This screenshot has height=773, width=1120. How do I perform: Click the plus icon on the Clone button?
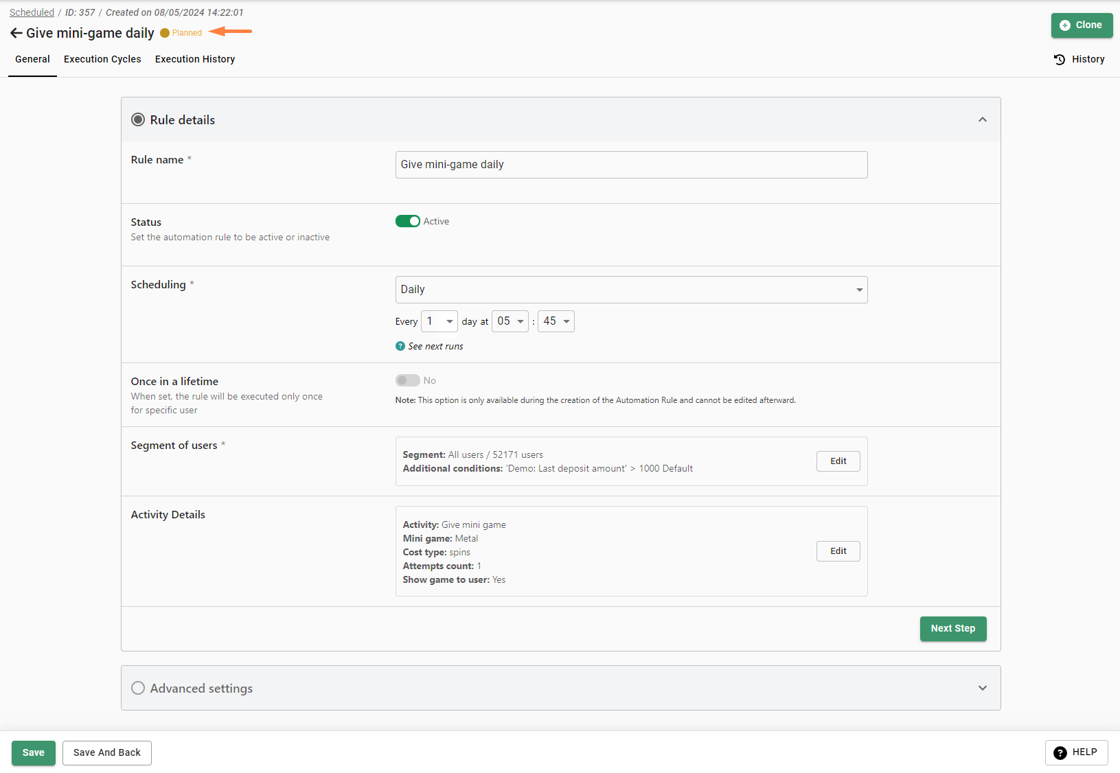[1065, 25]
